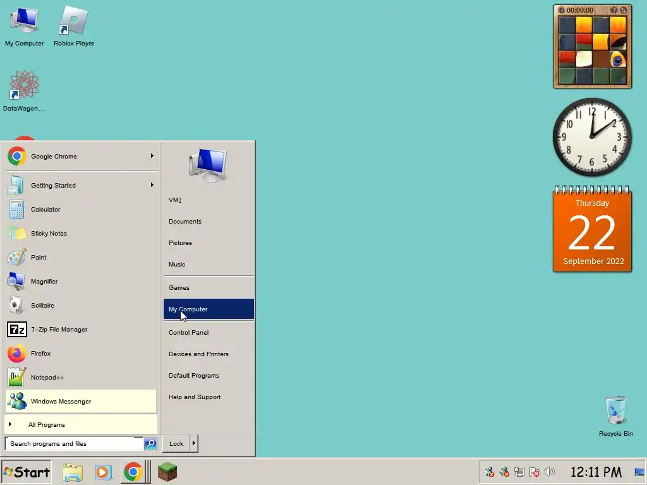Open Games from the Start menu
The image size is (647, 485).
(209, 288)
